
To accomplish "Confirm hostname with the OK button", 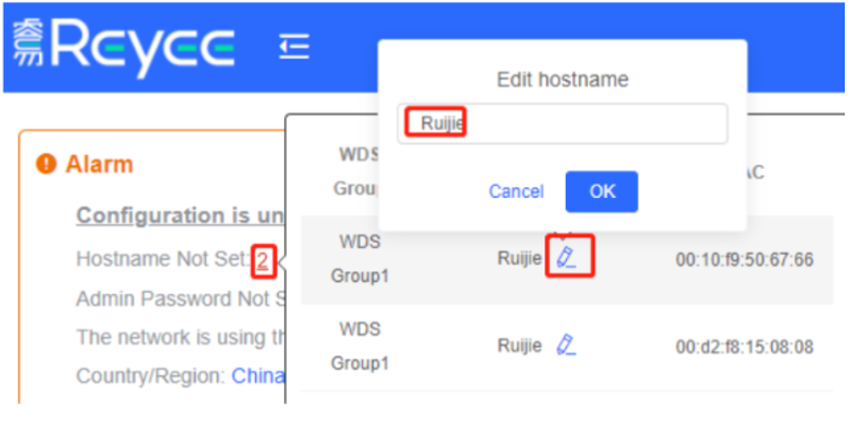I will point(601,191).
